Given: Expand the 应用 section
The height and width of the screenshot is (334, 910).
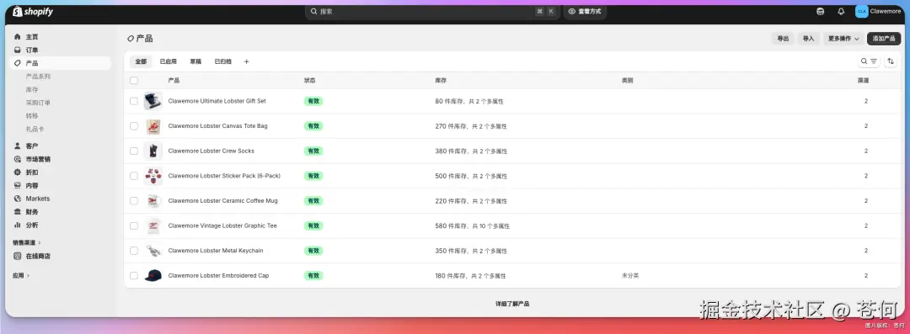Looking at the screenshot, I should 21,275.
